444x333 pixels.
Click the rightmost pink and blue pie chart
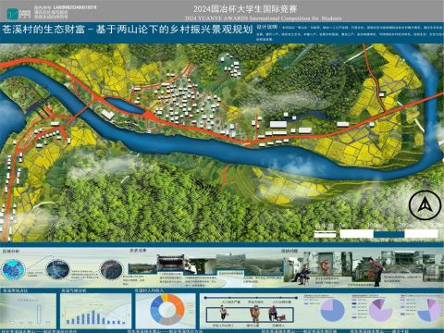click(429, 310)
